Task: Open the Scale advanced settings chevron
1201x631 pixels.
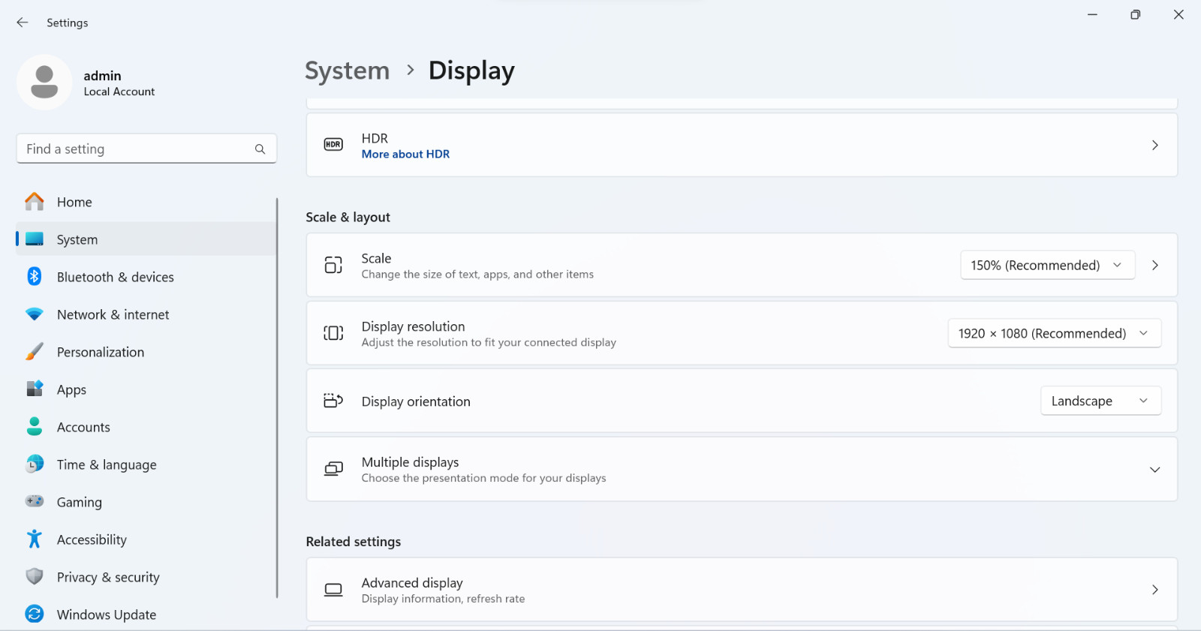Action: point(1155,265)
